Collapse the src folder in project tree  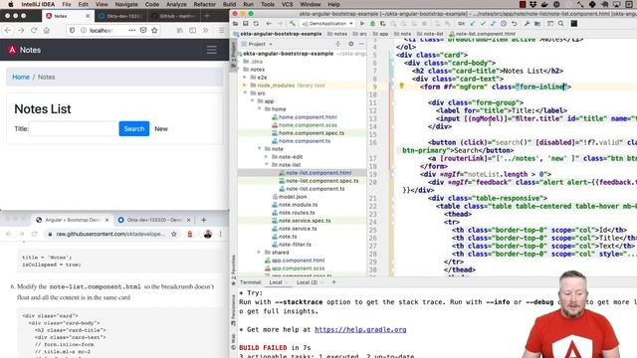click(245, 93)
